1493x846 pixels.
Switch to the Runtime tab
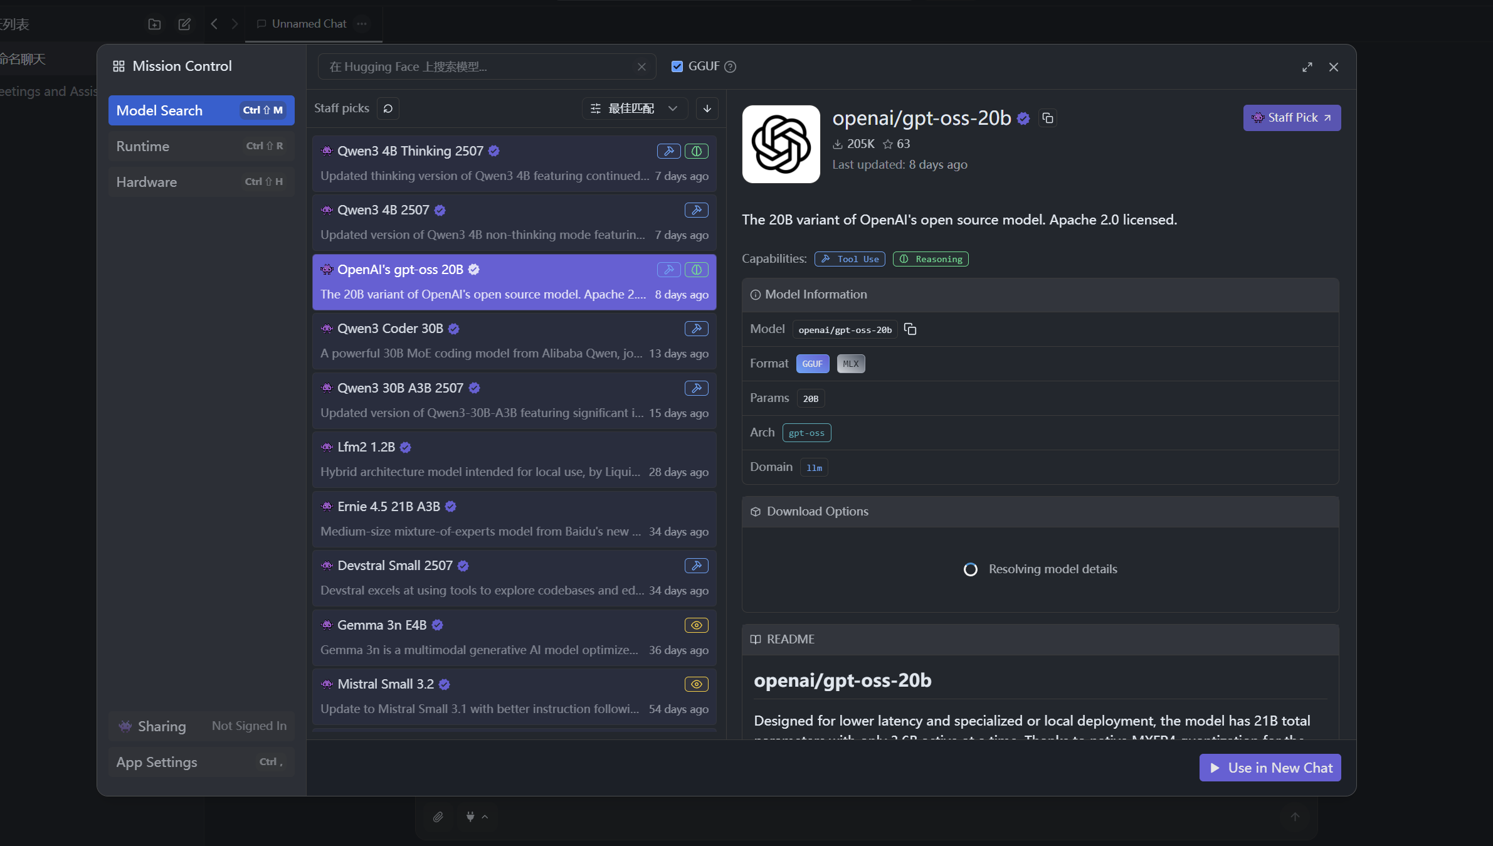(x=201, y=146)
